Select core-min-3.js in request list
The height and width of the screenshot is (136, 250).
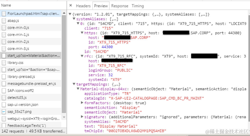pos(31,49)
